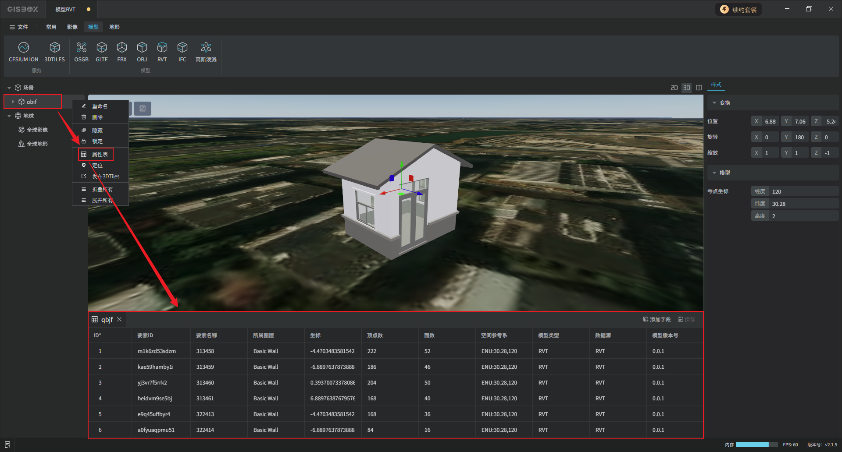Toggle the split-screen view button
The image size is (842, 452).
pyautogui.click(x=699, y=88)
